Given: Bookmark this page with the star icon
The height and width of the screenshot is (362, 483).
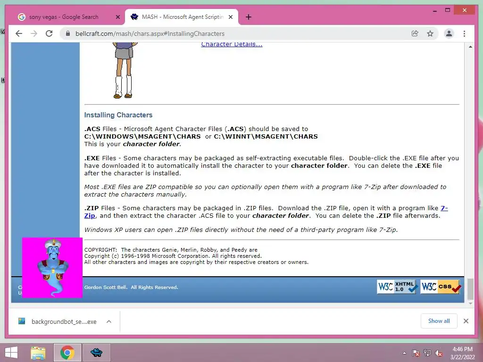Looking at the screenshot, I should (x=430, y=33).
